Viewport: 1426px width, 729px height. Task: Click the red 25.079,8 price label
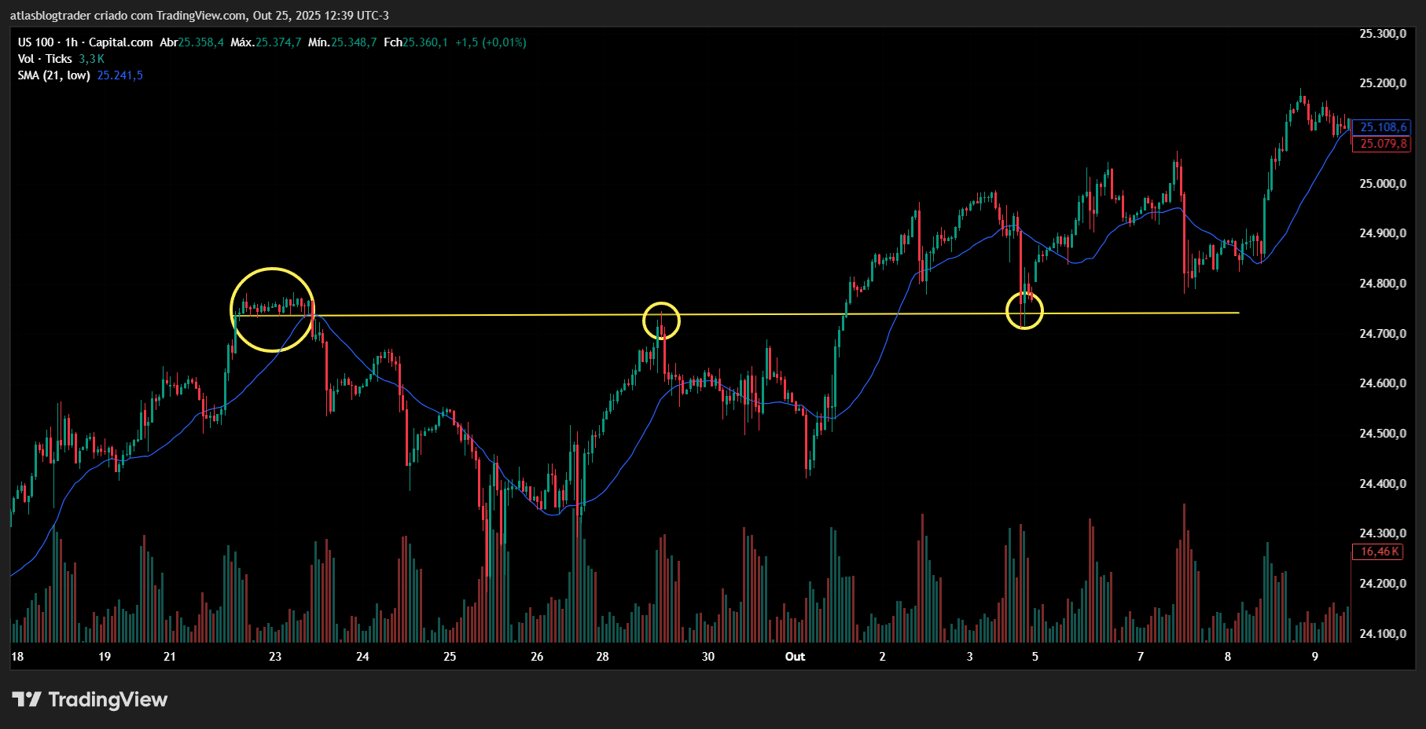[x=1383, y=144]
